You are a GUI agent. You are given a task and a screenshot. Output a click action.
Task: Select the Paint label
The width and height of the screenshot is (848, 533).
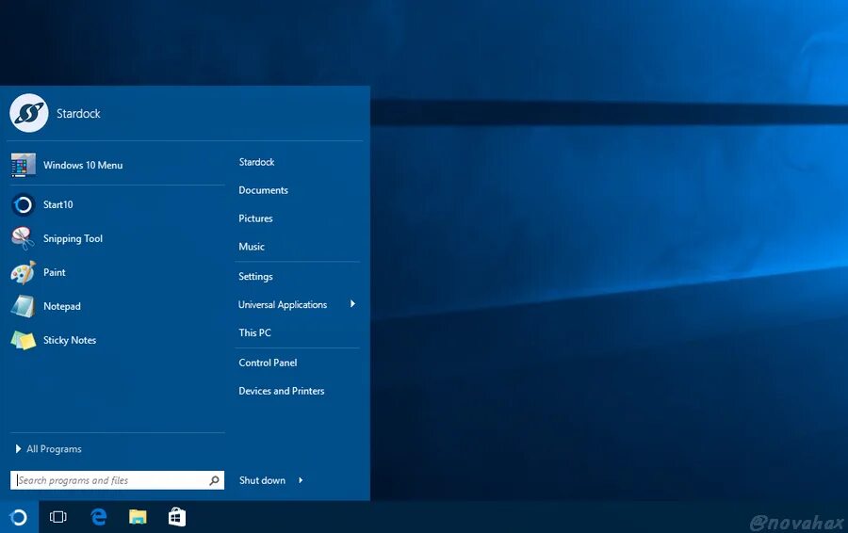click(54, 272)
